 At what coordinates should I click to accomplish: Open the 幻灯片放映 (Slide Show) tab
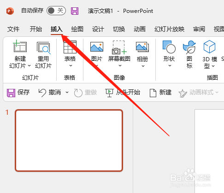pos(170,29)
